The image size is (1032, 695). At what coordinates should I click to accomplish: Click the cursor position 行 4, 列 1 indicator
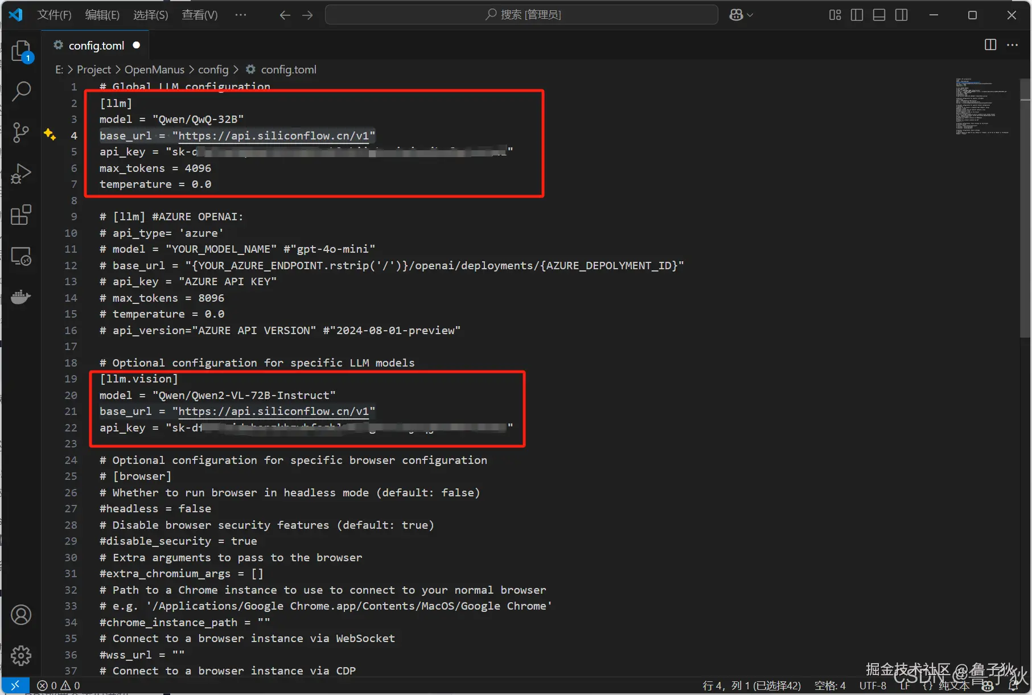(x=751, y=686)
